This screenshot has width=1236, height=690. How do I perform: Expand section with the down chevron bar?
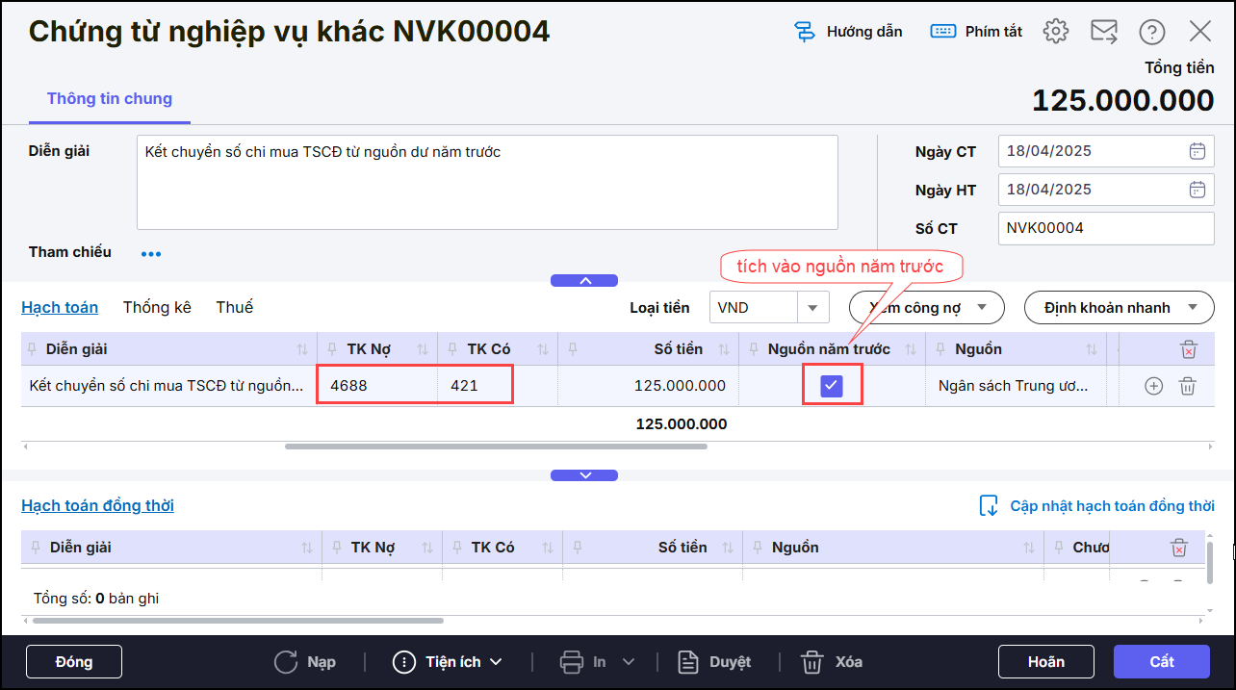pos(584,475)
